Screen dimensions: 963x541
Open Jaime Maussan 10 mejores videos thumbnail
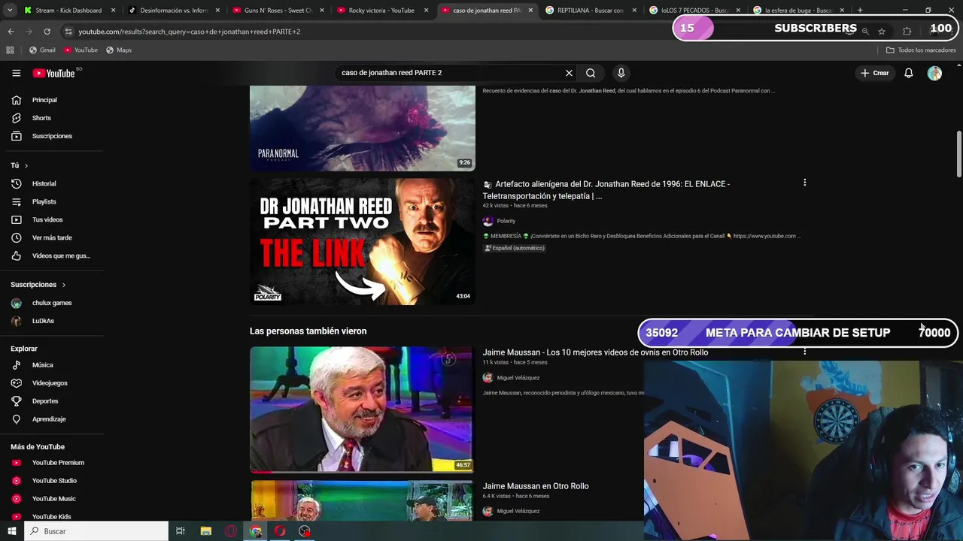click(362, 409)
